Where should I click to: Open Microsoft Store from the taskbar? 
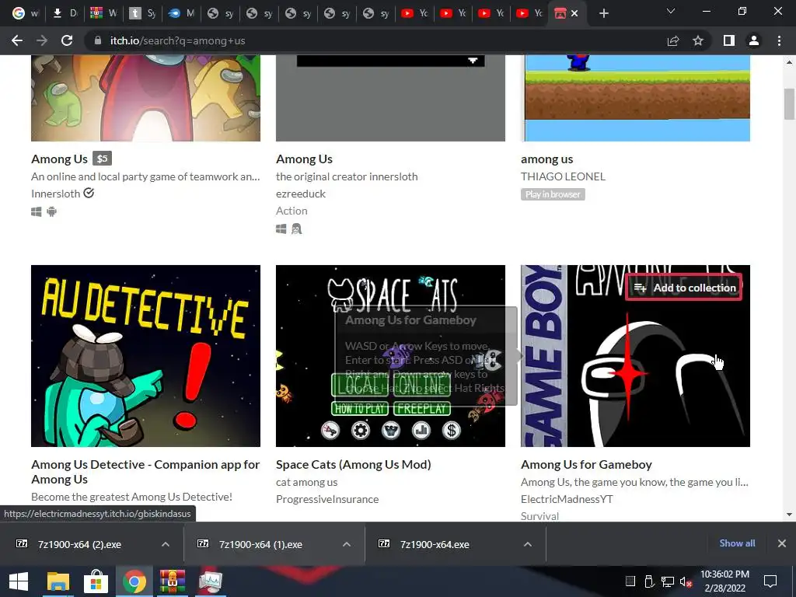click(96, 581)
